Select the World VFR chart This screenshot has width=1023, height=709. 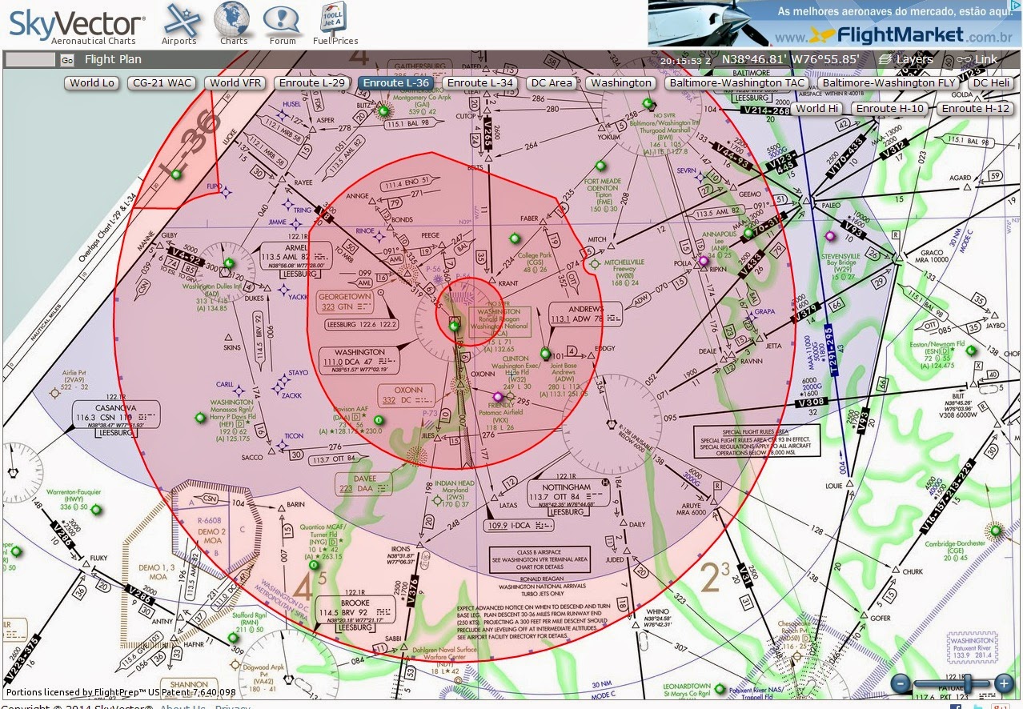point(235,82)
